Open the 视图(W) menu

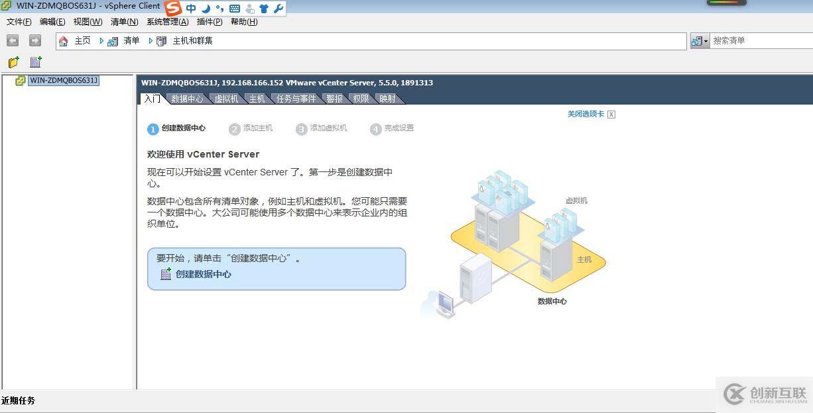pos(88,22)
